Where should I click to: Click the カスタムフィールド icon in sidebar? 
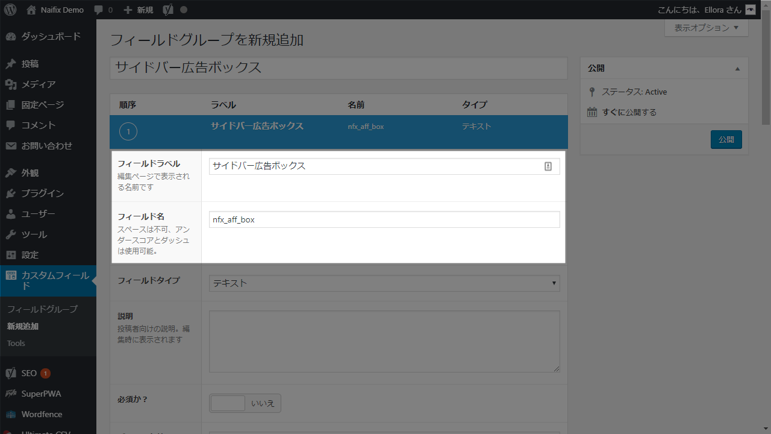(11, 275)
